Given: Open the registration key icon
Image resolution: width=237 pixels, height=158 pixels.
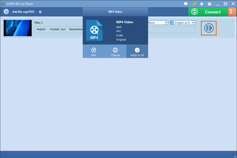Looking at the screenshot, I should (x=194, y=4).
